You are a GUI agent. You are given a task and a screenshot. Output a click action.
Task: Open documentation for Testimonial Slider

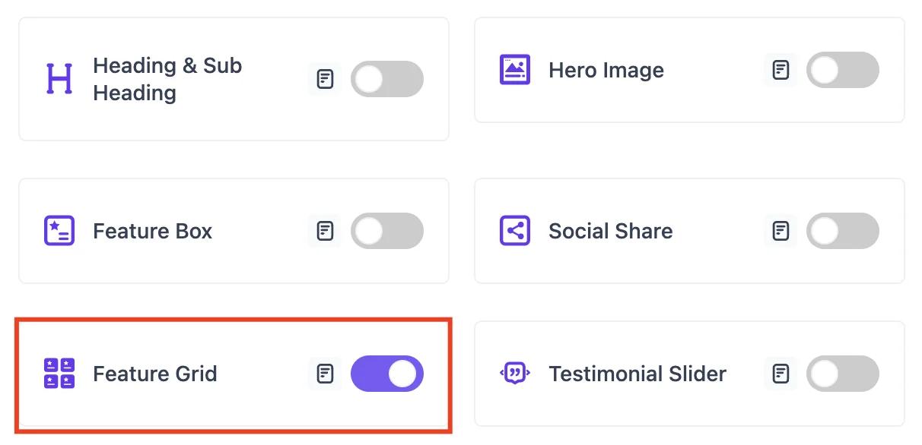pyautogui.click(x=780, y=374)
